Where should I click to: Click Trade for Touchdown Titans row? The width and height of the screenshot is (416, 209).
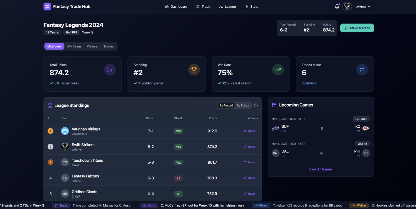click(x=249, y=162)
